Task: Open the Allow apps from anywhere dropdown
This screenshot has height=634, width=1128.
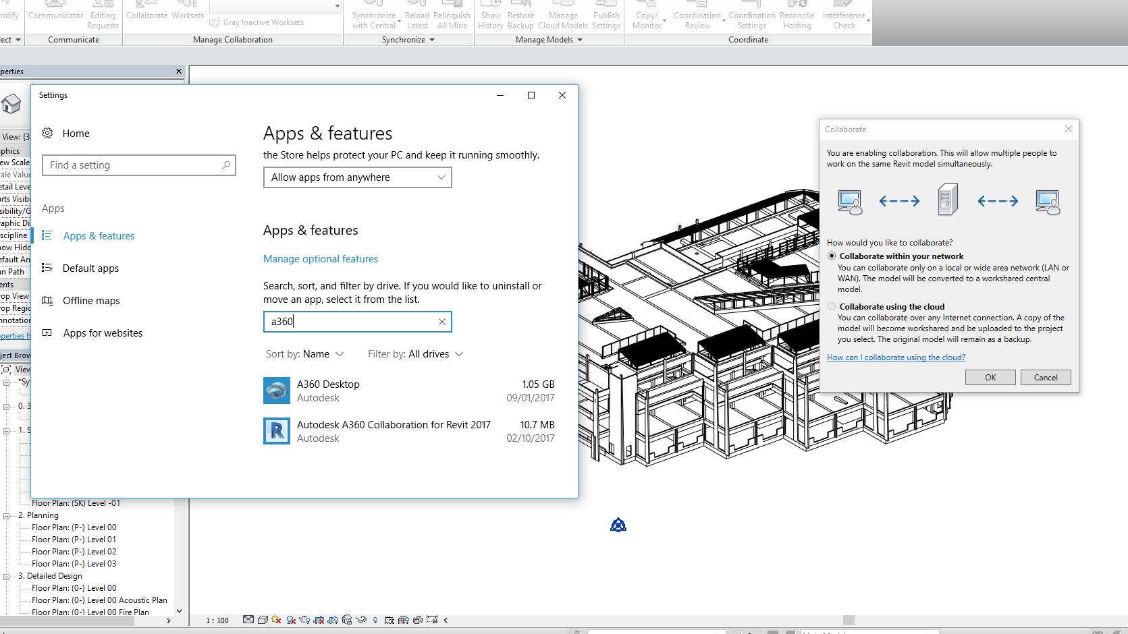Action: pos(357,177)
